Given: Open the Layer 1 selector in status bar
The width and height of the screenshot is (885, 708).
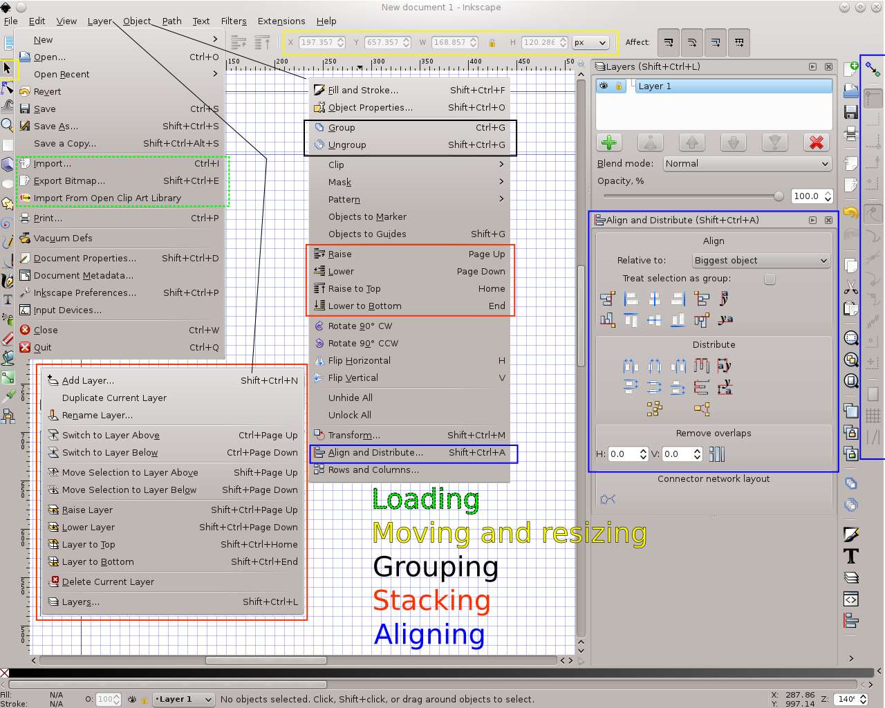Looking at the screenshot, I should 183,699.
